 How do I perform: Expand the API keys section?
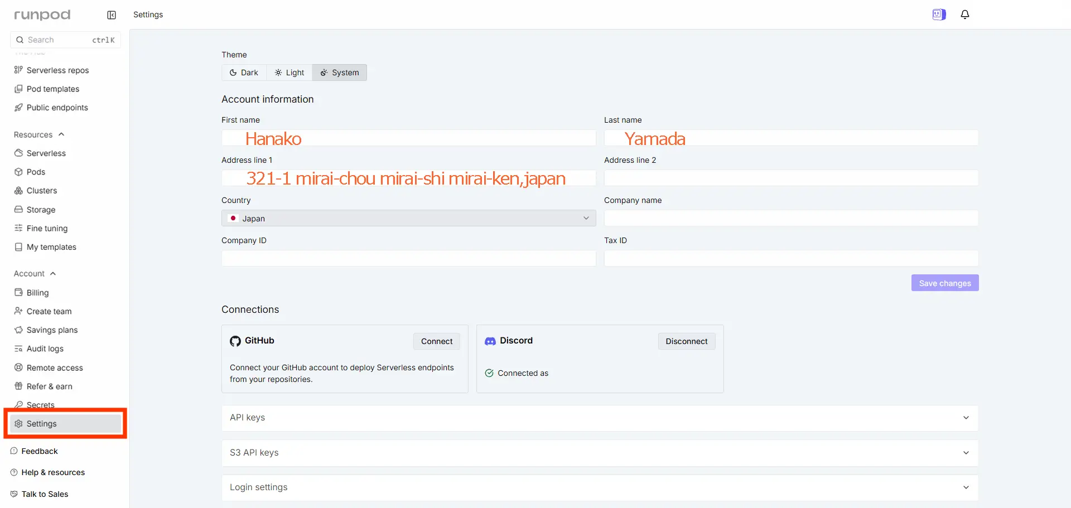coord(600,418)
